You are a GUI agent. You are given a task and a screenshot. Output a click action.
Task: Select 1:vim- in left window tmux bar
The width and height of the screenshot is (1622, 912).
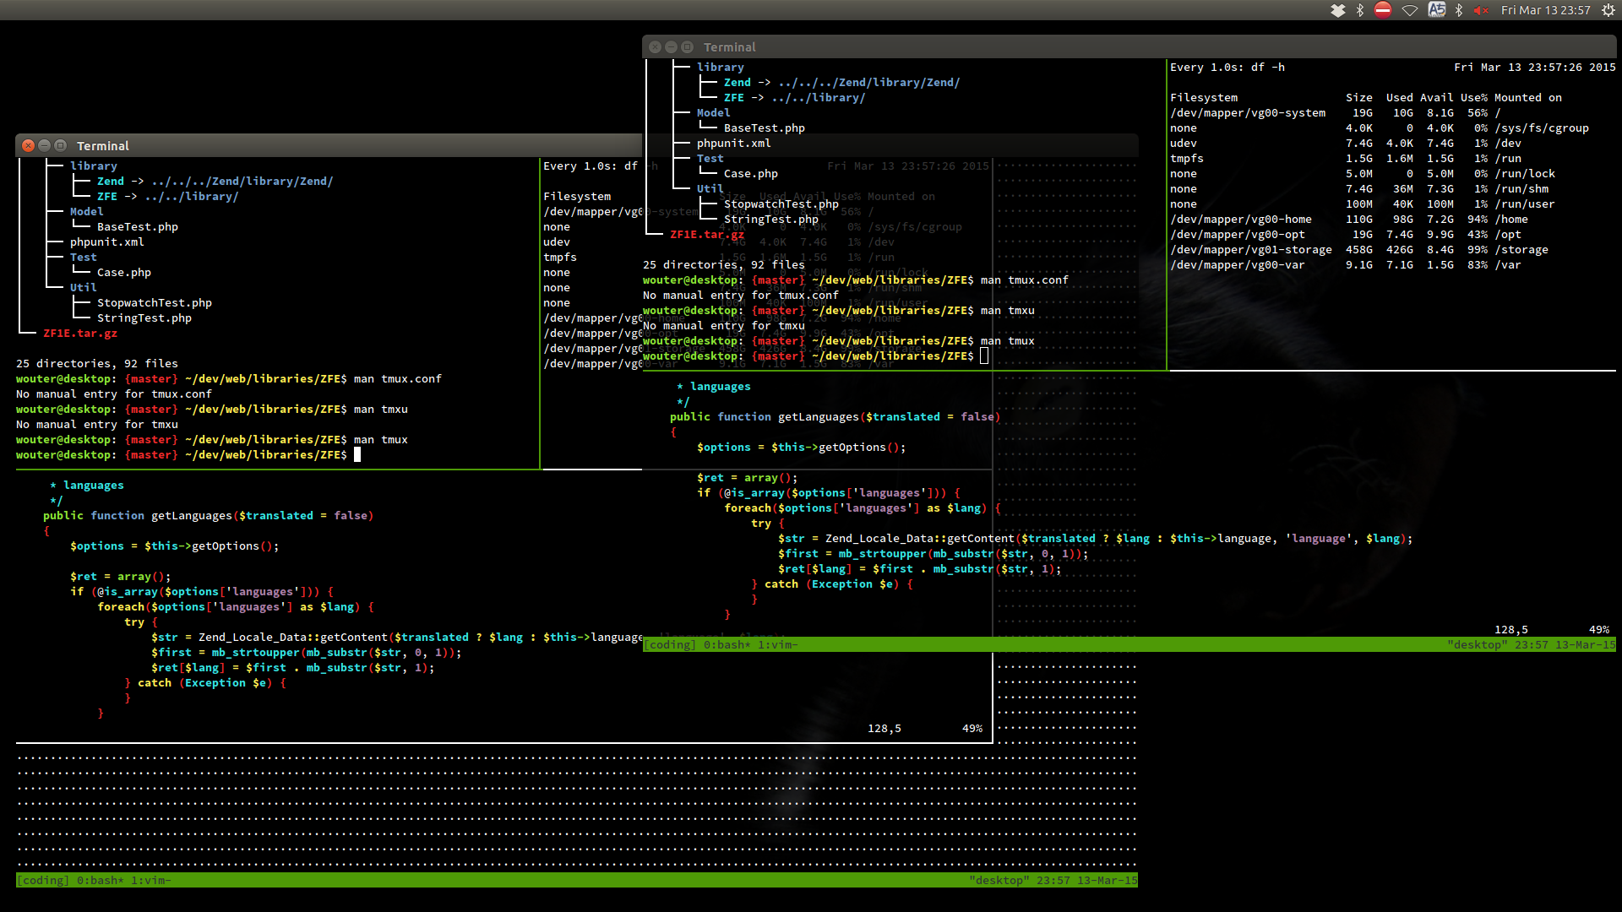tap(150, 881)
